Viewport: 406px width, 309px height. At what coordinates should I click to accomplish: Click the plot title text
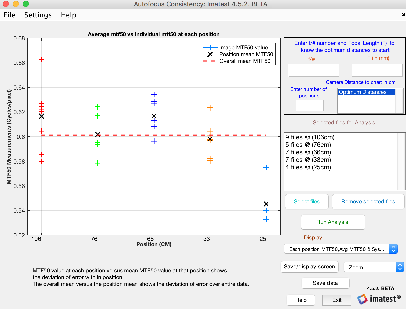coord(154,34)
